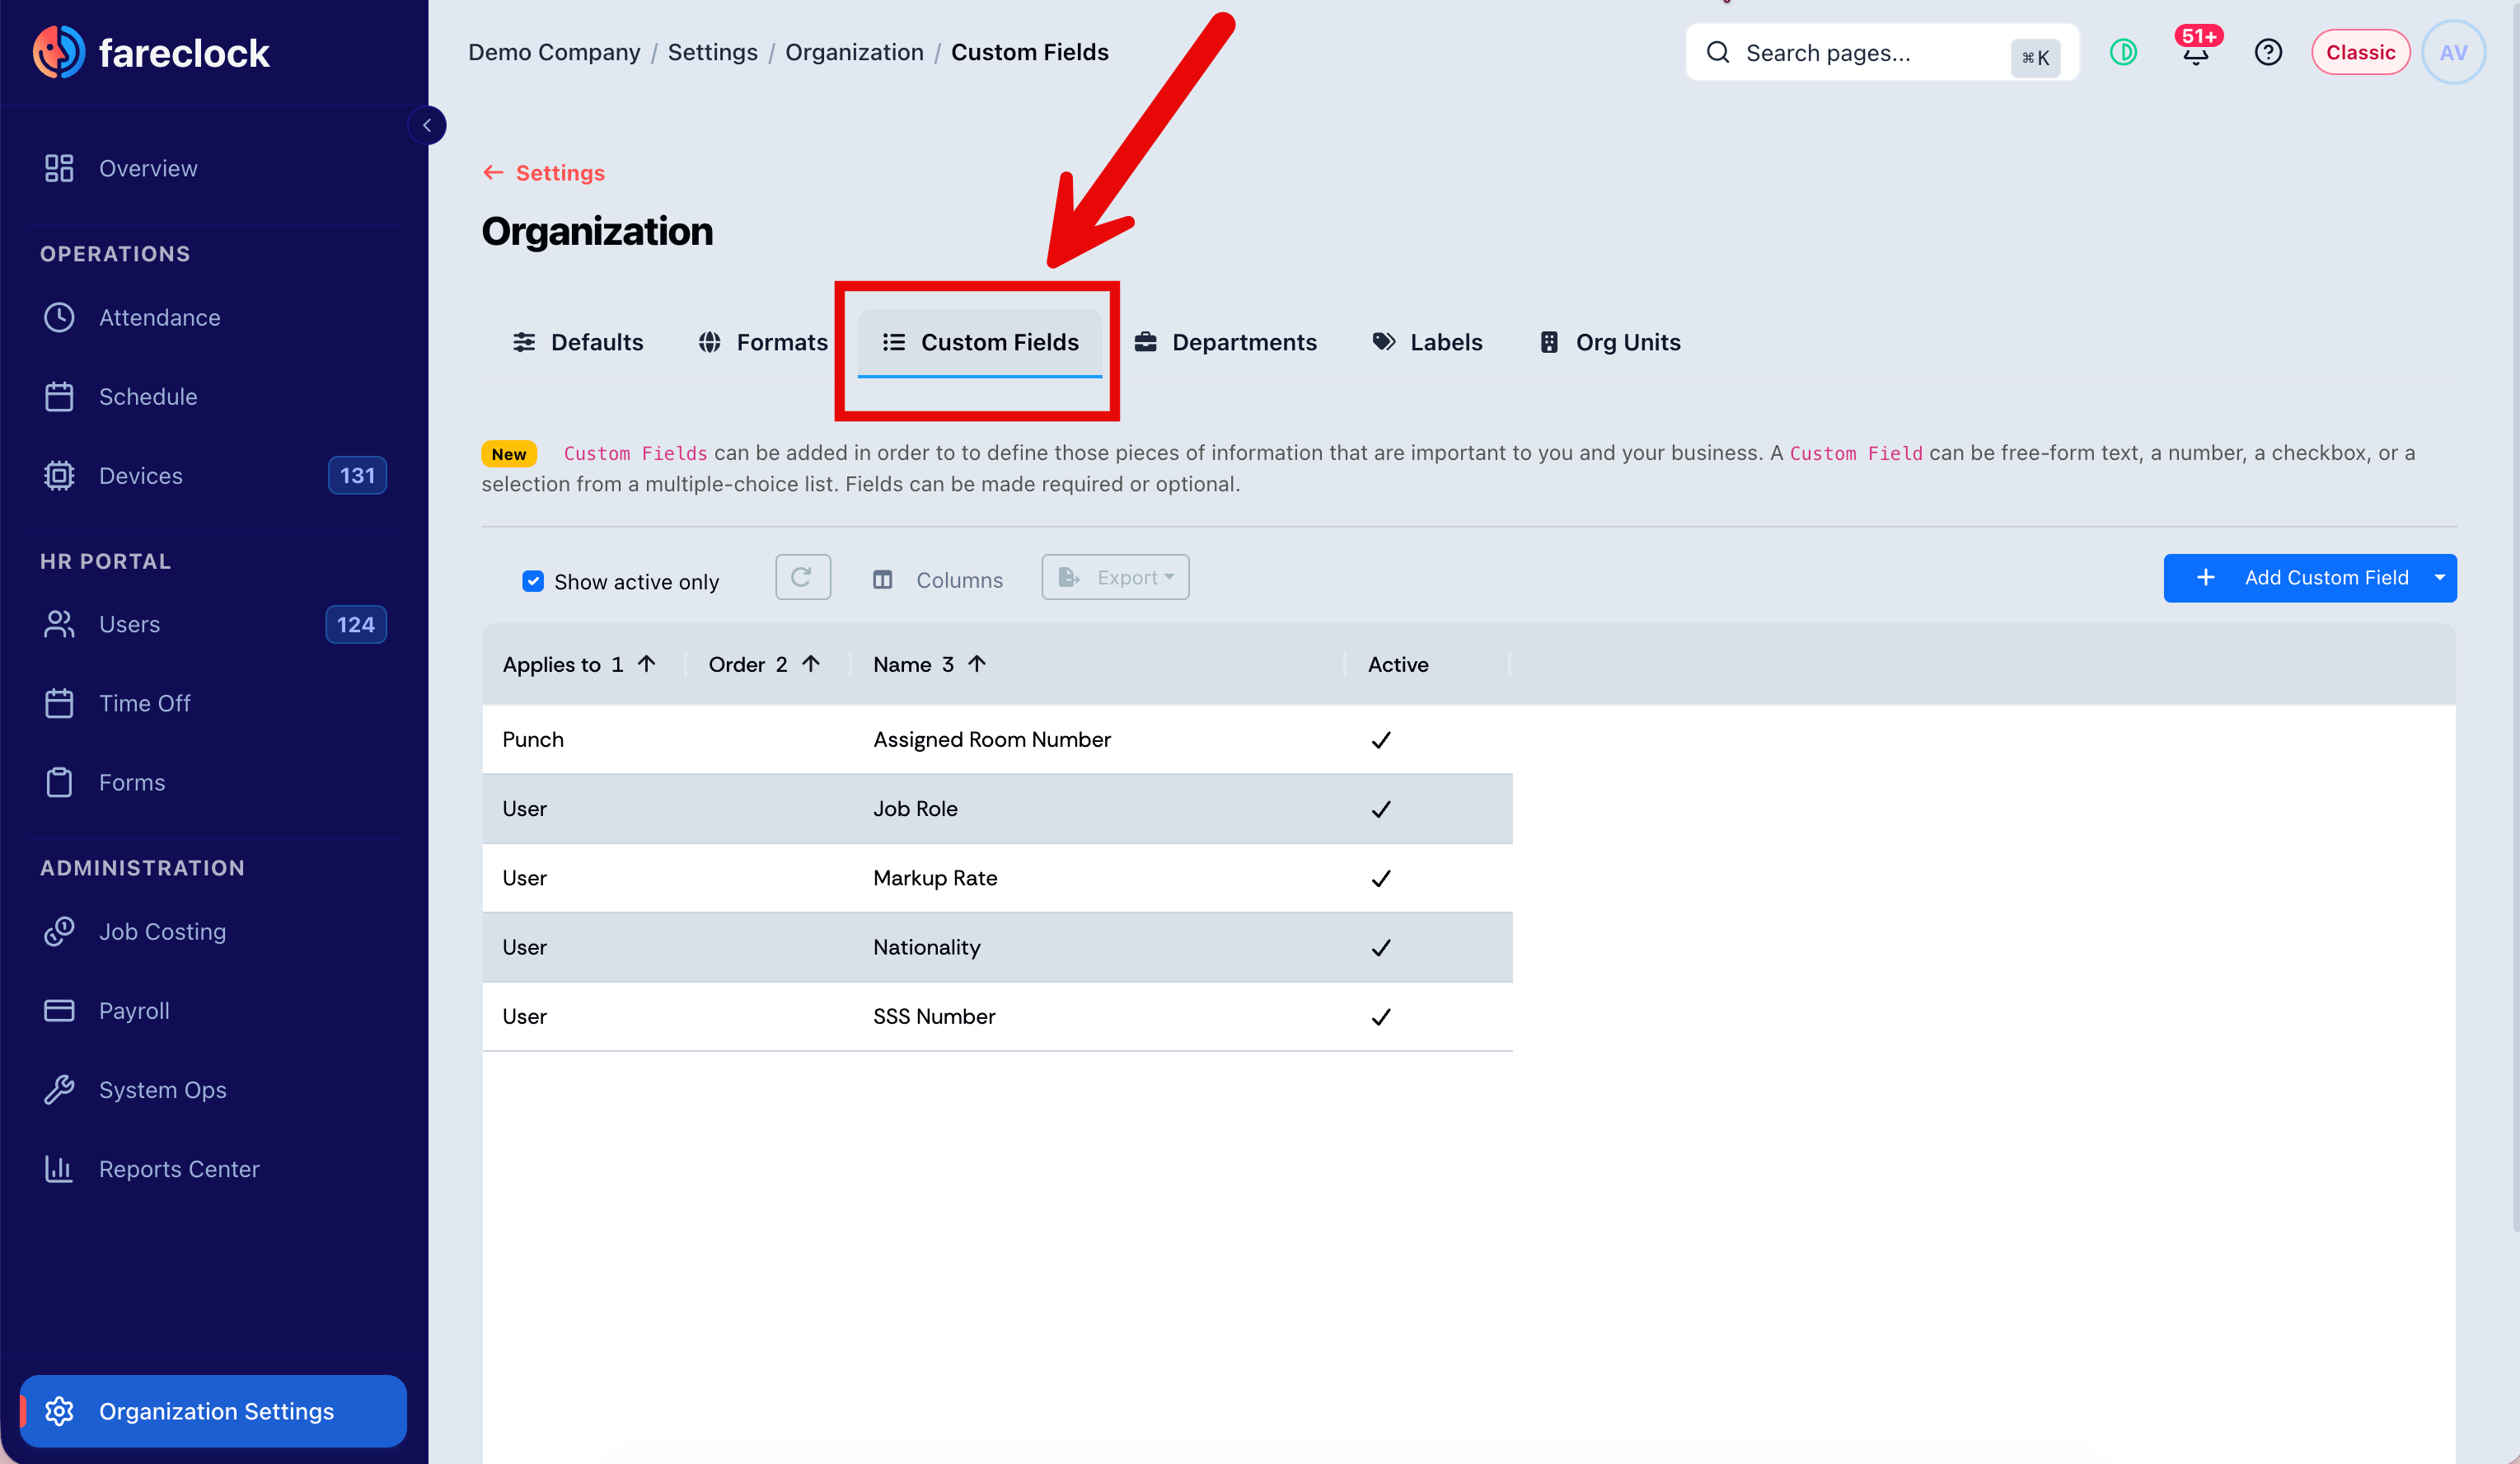Viewport: 2520px width, 1464px height.
Task: Toggle the Classic view button
Action: click(2359, 52)
